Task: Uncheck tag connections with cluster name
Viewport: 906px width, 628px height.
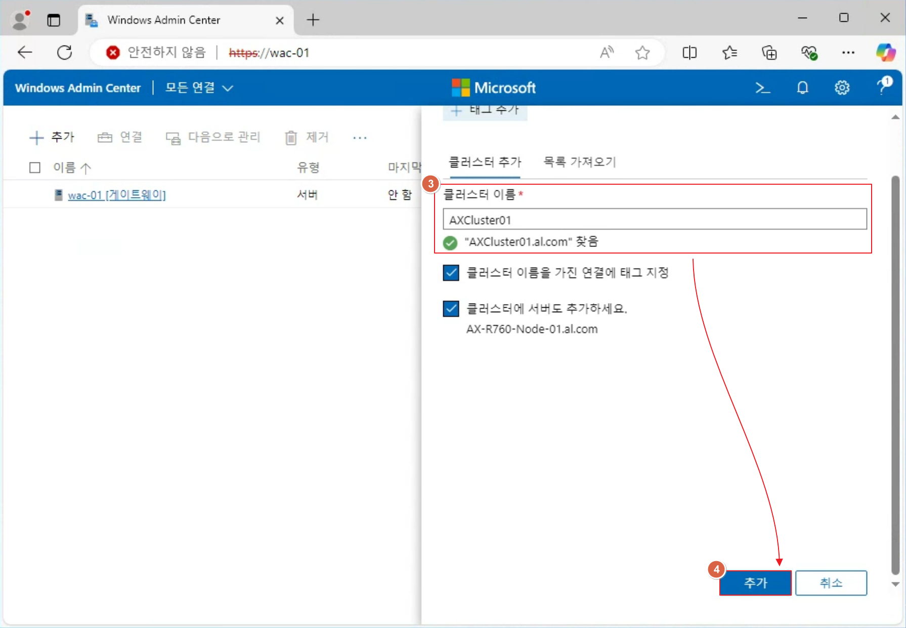Action: pos(451,273)
